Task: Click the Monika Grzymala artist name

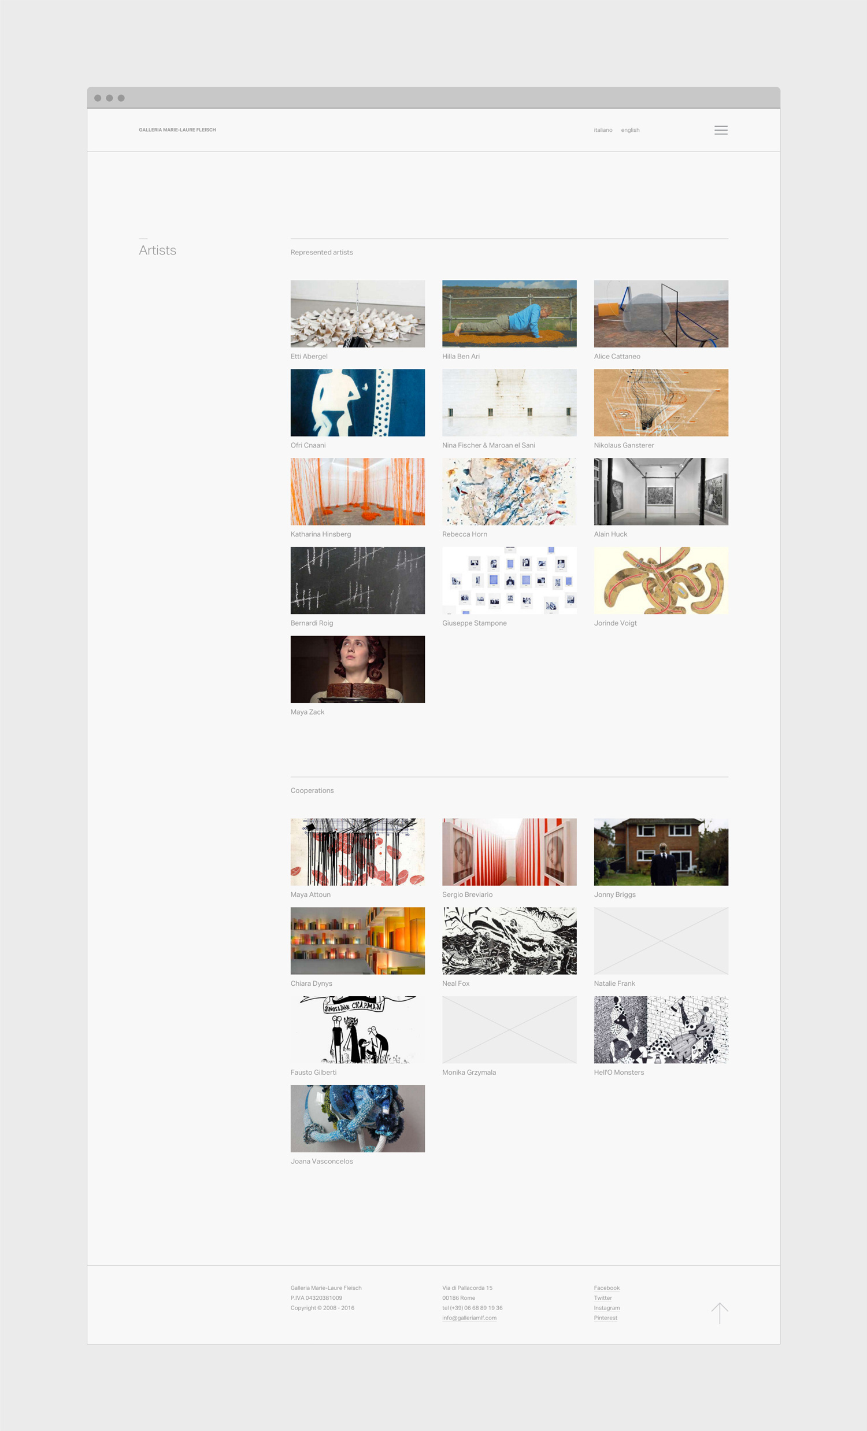Action: pyautogui.click(x=469, y=1073)
